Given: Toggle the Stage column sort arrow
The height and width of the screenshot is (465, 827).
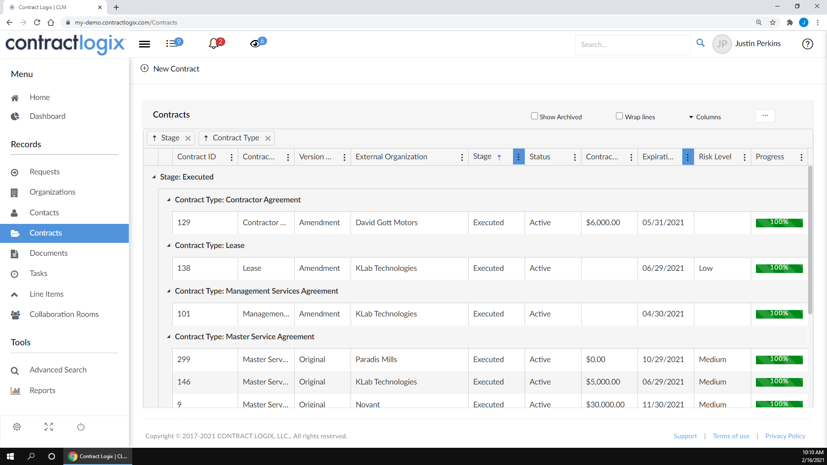Looking at the screenshot, I should tap(499, 157).
